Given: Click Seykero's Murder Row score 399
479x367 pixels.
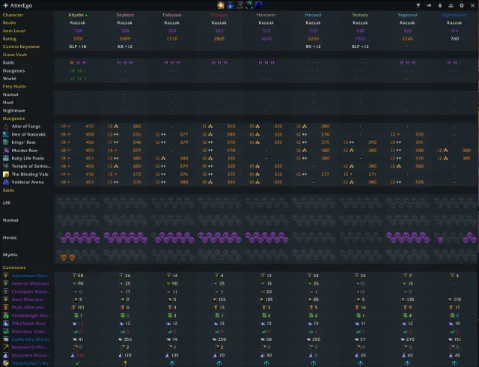Looking at the screenshot, I should [137, 150].
